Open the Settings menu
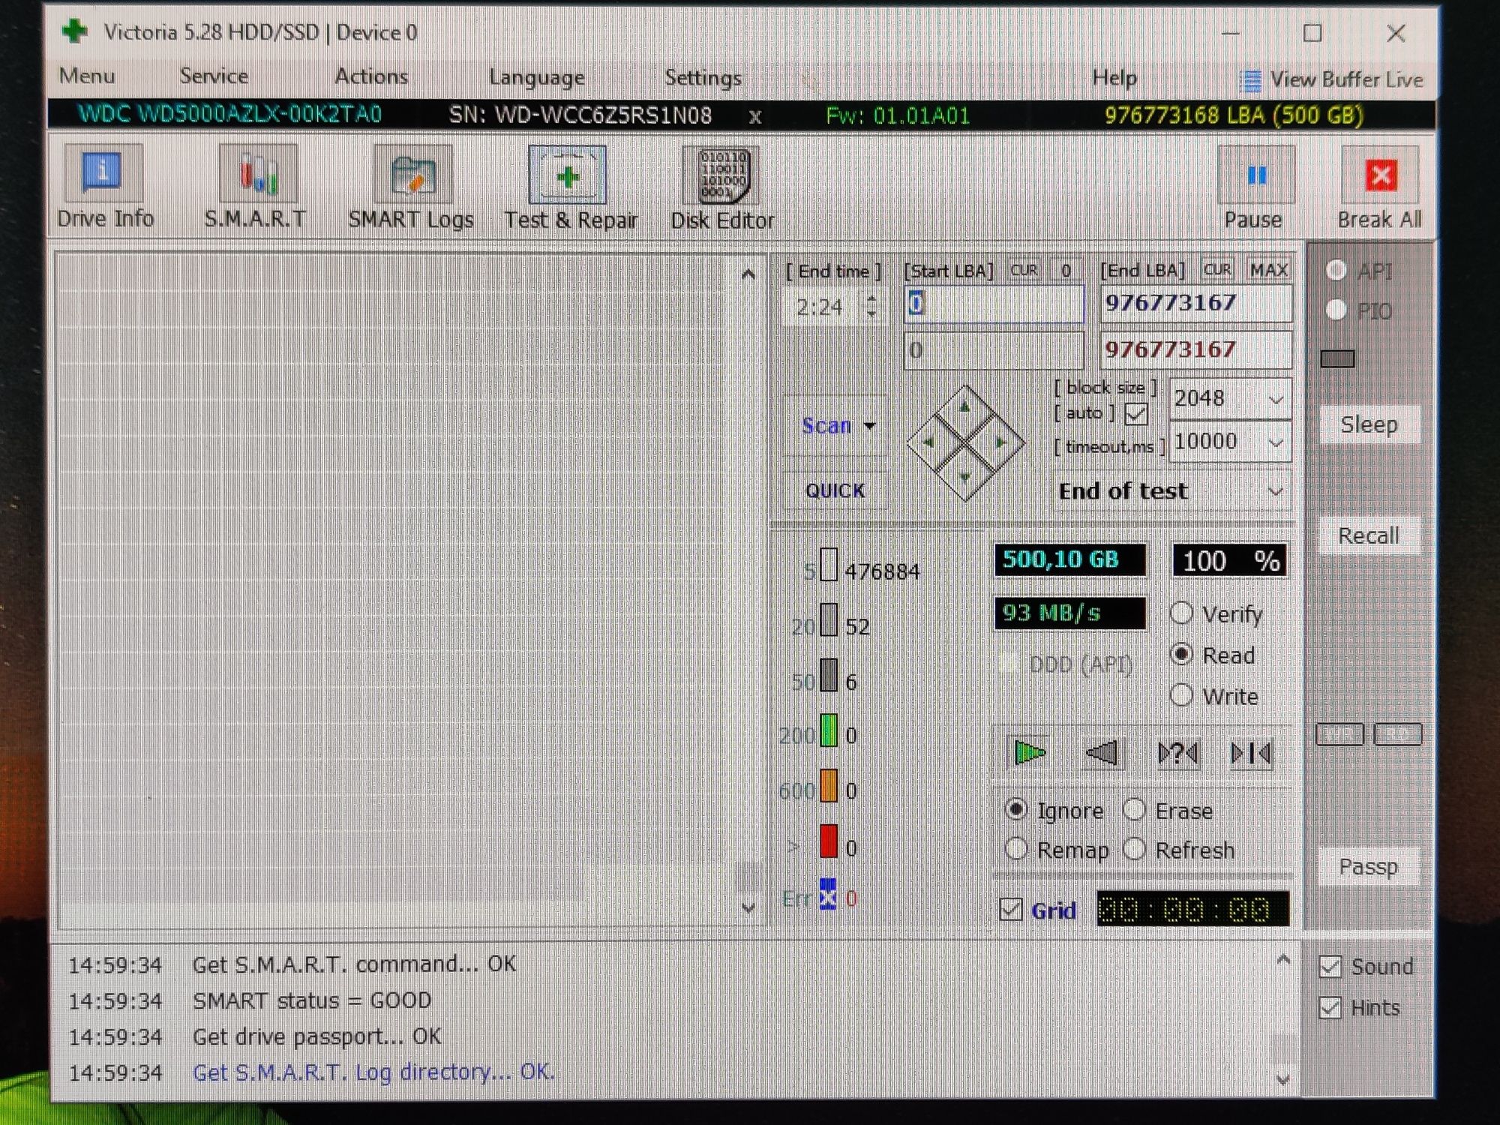Viewport: 1500px width, 1125px height. coord(703,78)
